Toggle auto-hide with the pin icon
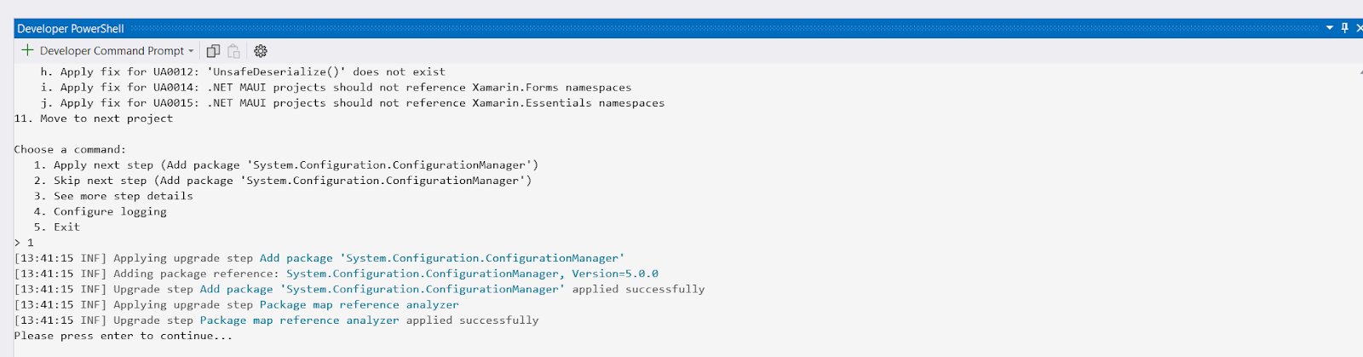The image size is (1363, 357). 1345,28
